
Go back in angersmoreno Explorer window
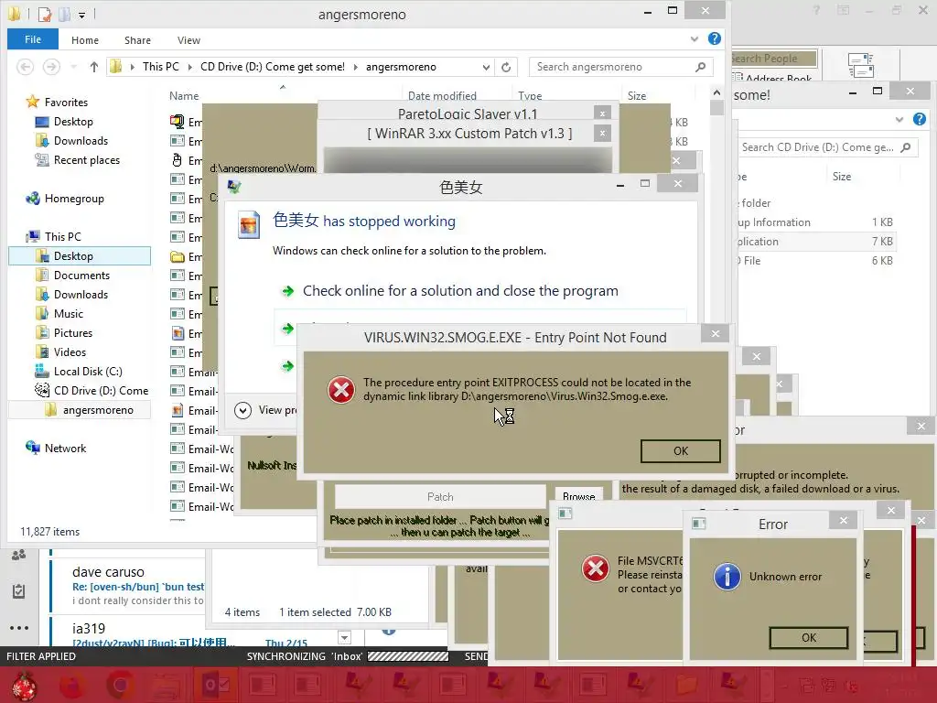[25, 67]
